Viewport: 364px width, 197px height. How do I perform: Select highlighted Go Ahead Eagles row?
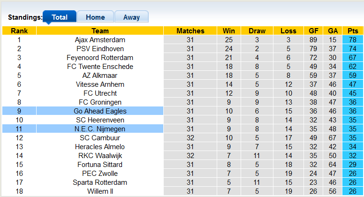tap(100, 111)
